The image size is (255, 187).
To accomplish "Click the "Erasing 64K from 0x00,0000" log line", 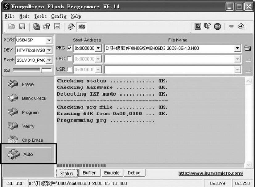I will pyautogui.click(x=112, y=114).
